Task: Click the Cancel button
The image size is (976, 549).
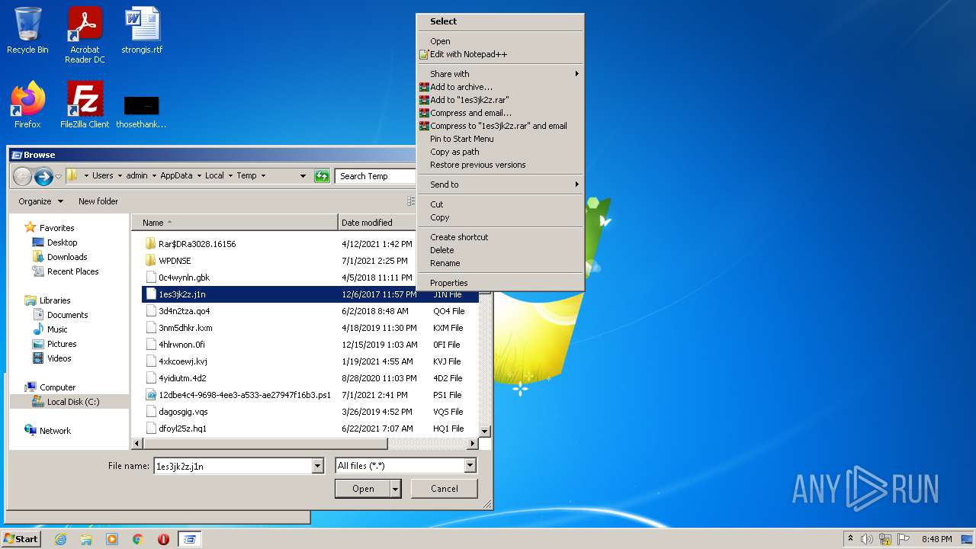Action: point(445,489)
